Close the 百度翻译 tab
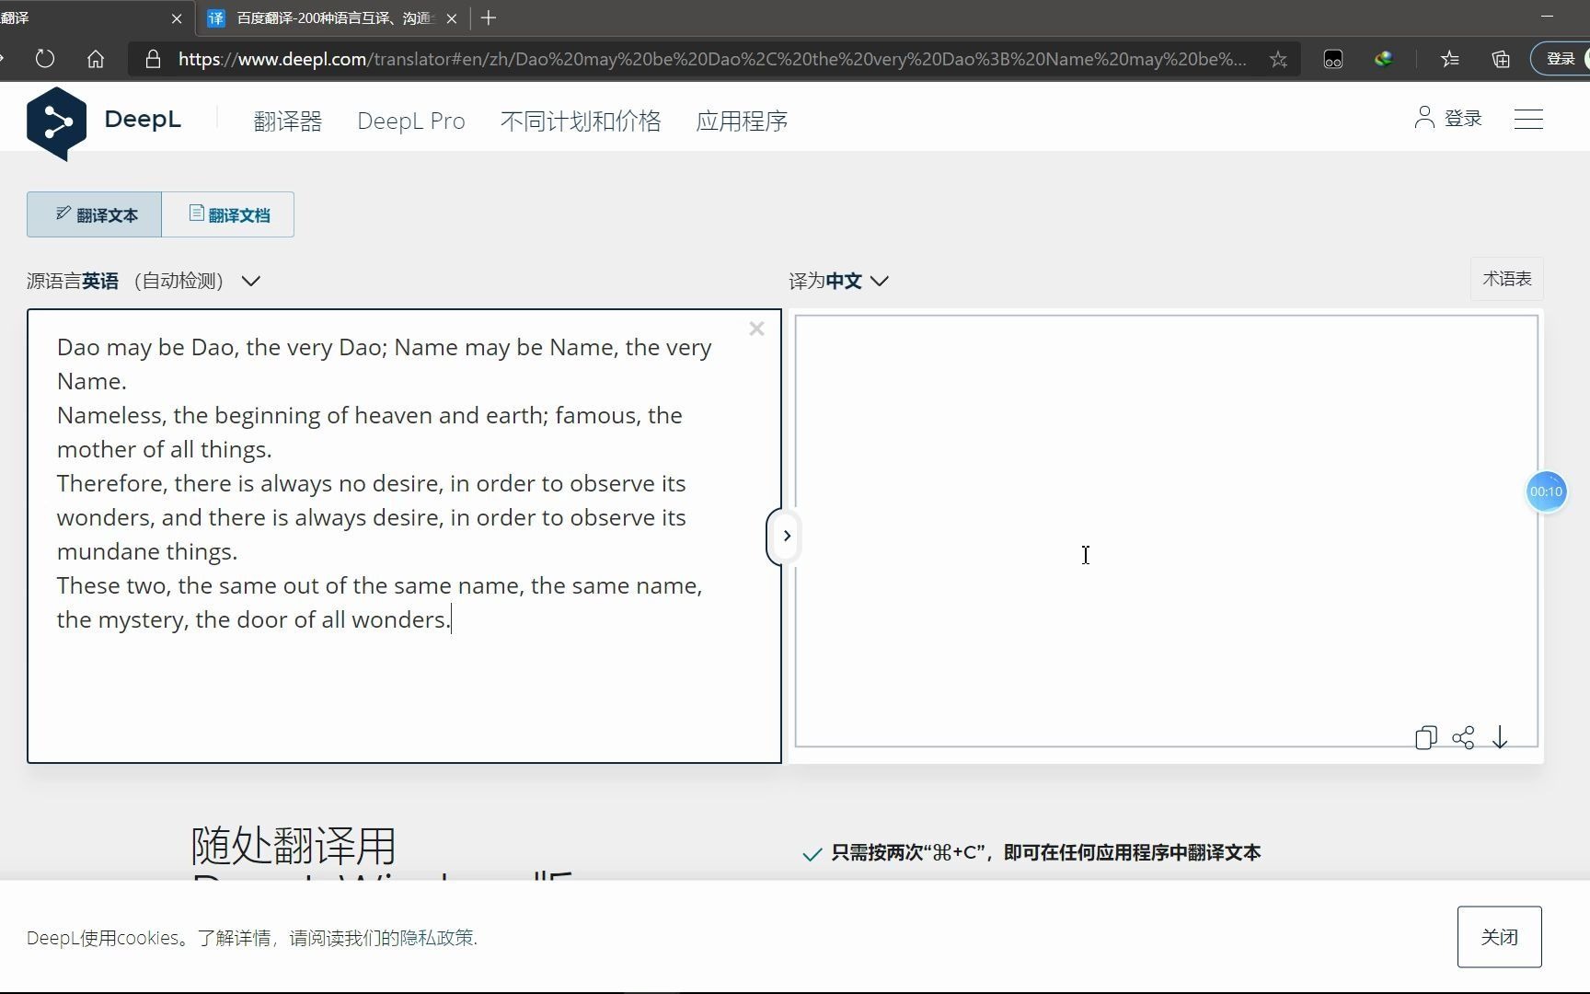This screenshot has width=1590, height=994. tap(452, 18)
